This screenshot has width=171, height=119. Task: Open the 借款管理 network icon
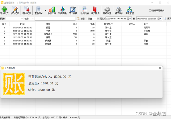tap(129, 9)
